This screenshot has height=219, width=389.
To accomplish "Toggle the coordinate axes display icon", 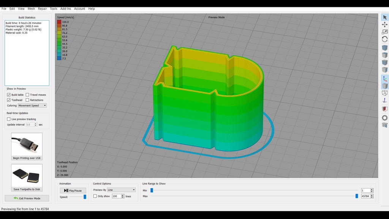I will click(x=384, y=79).
